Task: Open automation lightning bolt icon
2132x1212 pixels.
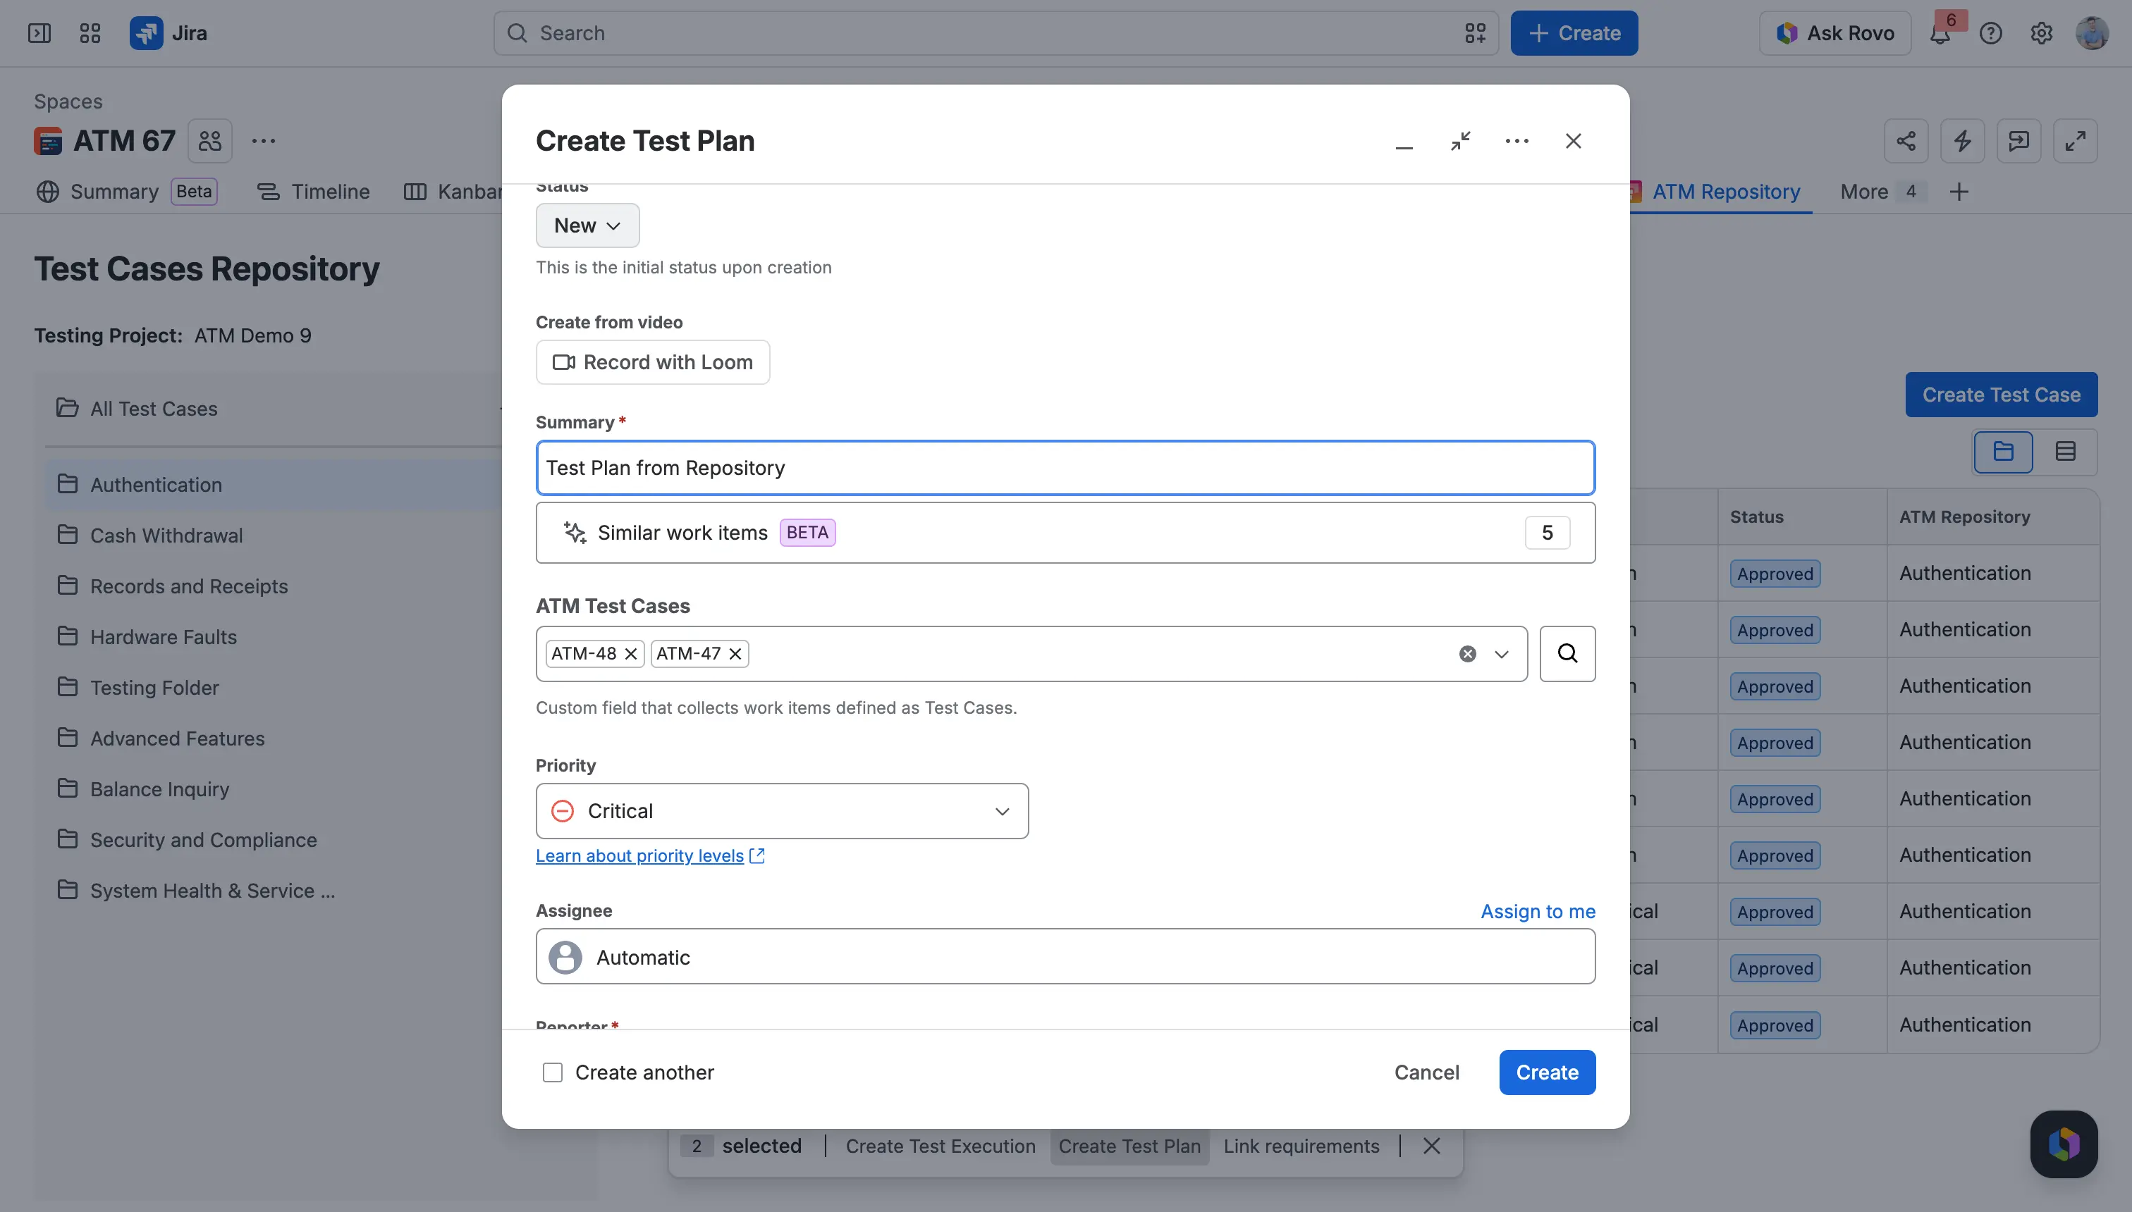Action: coord(1962,141)
